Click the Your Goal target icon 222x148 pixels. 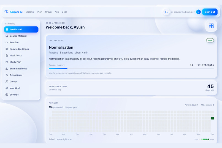point(7,88)
